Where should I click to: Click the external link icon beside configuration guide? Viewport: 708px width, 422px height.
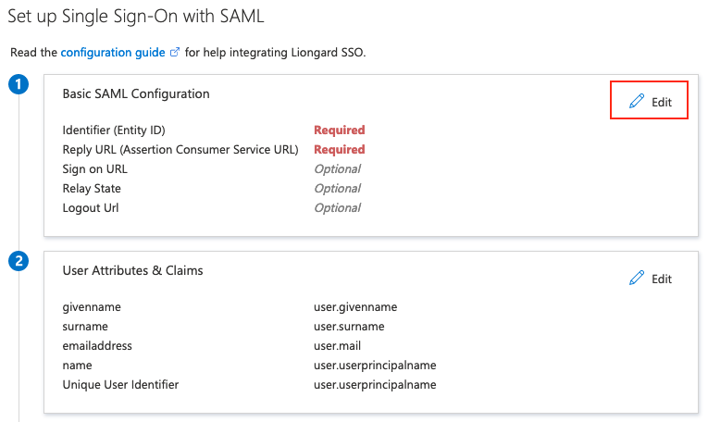click(x=174, y=53)
